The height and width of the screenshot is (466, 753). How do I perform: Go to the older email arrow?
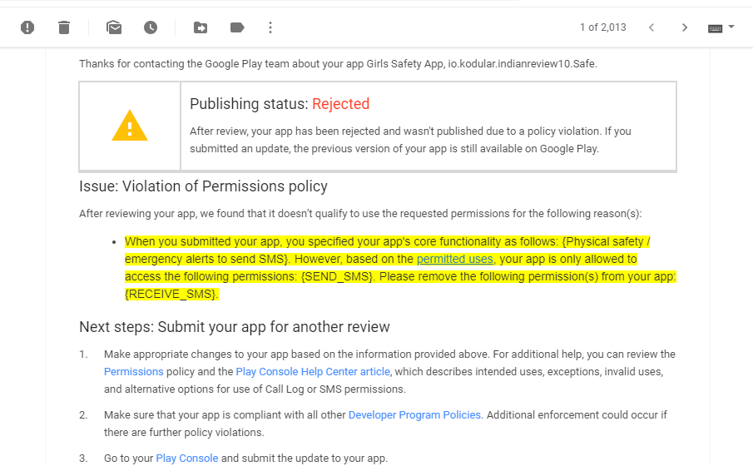pos(685,27)
